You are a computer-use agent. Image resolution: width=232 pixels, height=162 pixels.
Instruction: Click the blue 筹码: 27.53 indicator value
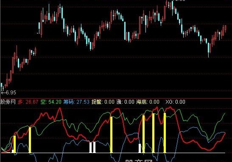coord(76,102)
